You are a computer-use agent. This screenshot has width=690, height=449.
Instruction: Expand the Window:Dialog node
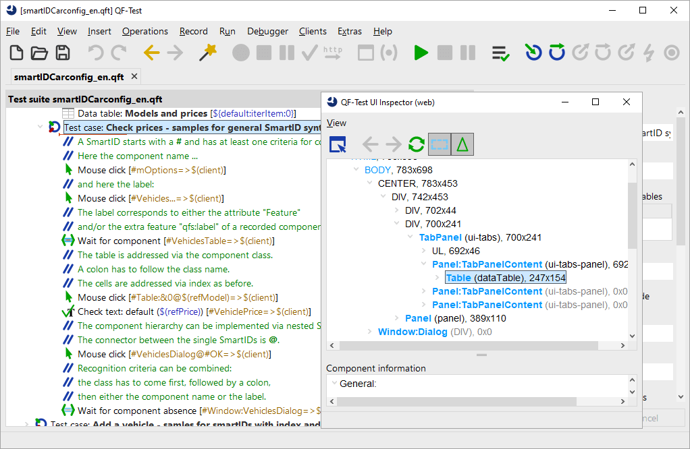click(x=370, y=332)
